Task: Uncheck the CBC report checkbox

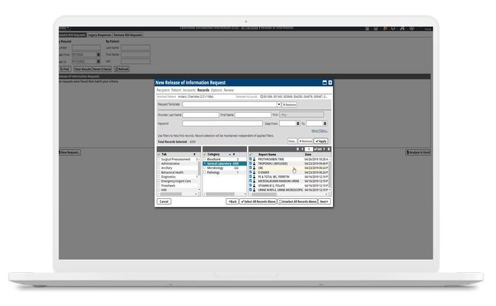Action: coord(250,168)
